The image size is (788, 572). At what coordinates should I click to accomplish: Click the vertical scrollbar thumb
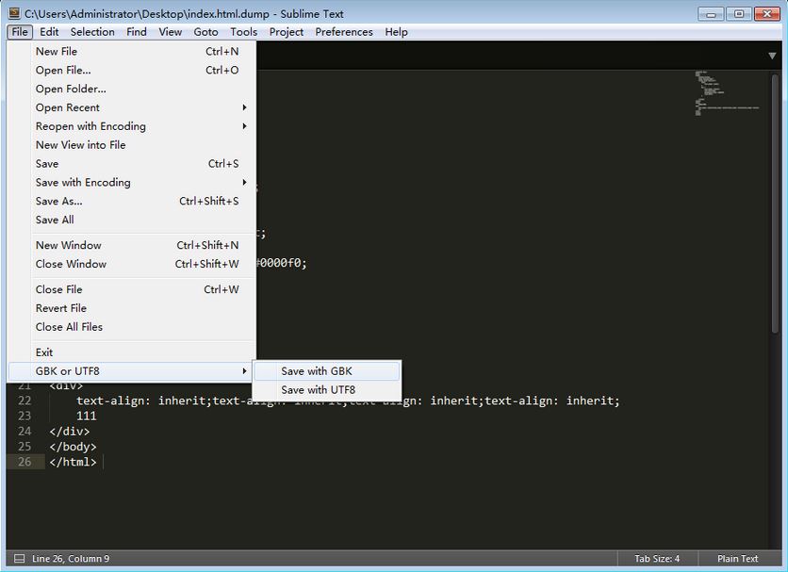[775, 203]
